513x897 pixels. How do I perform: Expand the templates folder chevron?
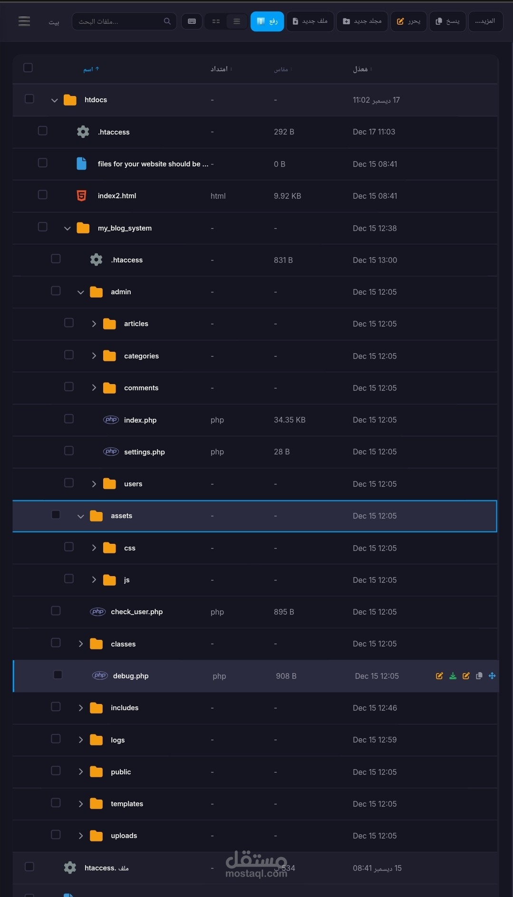(x=81, y=804)
